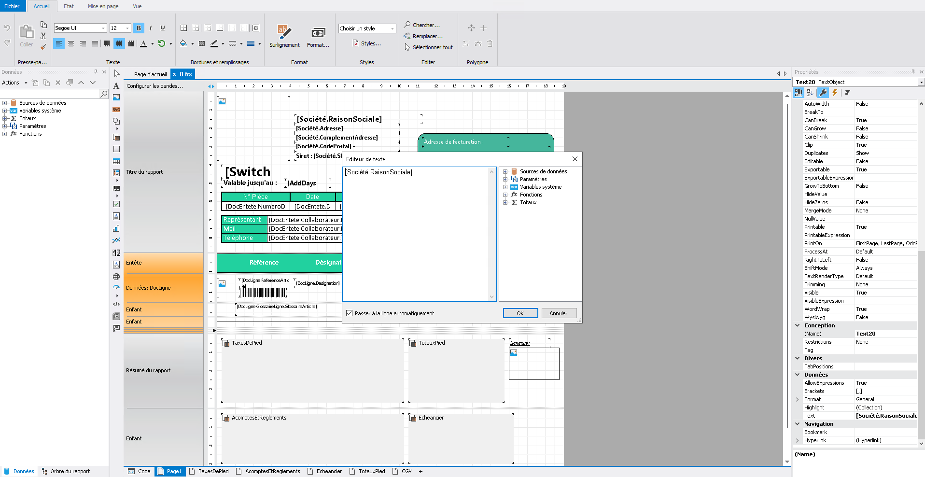
Task: Open the Format dialog from ribbon
Action: pyautogui.click(x=318, y=33)
